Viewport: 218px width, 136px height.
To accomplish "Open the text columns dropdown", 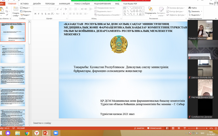I will (86, 14).
